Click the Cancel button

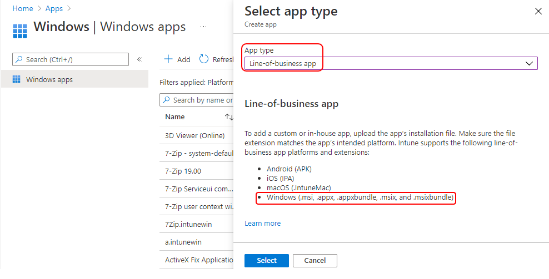(x=315, y=261)
